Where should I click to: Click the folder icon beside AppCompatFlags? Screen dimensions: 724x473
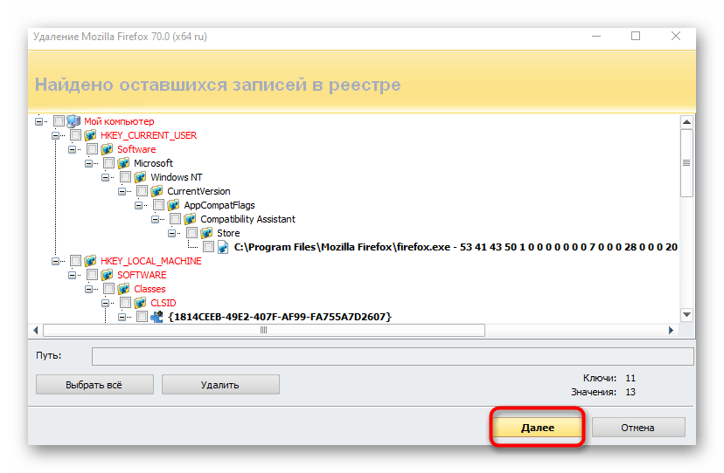(174, 205)
